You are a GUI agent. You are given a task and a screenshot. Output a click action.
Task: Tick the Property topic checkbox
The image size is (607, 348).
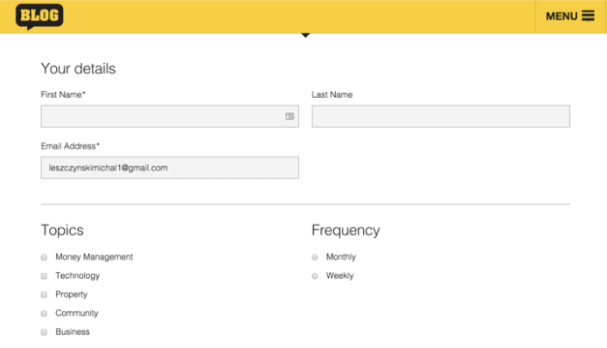point(44,295)
